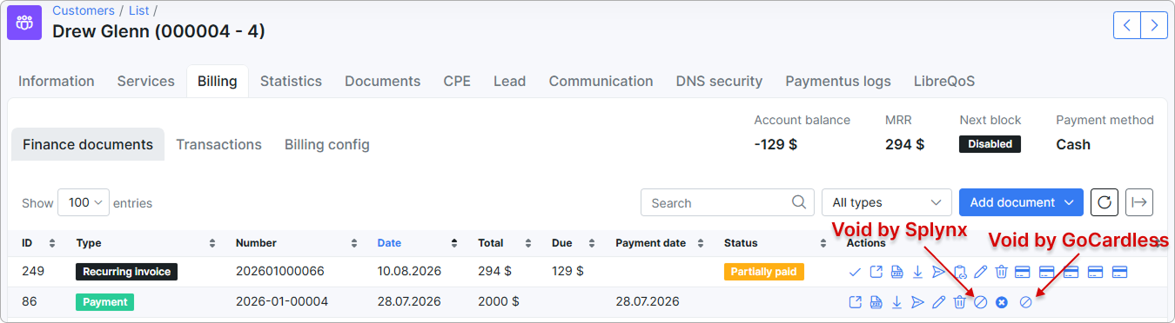The height and width of the screenshot is (323, 1175).
Task: Click the payment method value Cash
Action: [1073, 144]
